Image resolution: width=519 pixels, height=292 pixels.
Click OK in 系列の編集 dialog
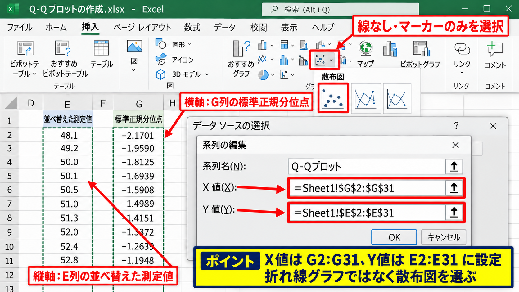[x=394, y=237]
